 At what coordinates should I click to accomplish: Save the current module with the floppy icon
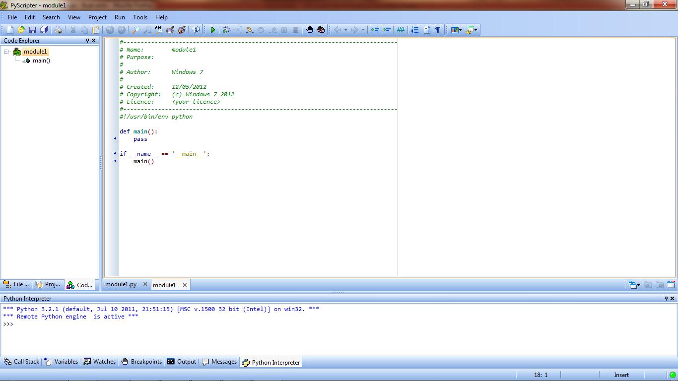point(32,30)
